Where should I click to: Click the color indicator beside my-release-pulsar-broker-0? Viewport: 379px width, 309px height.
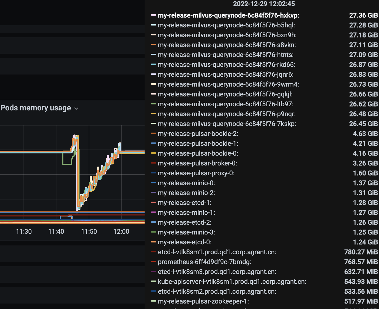(153, 163)
